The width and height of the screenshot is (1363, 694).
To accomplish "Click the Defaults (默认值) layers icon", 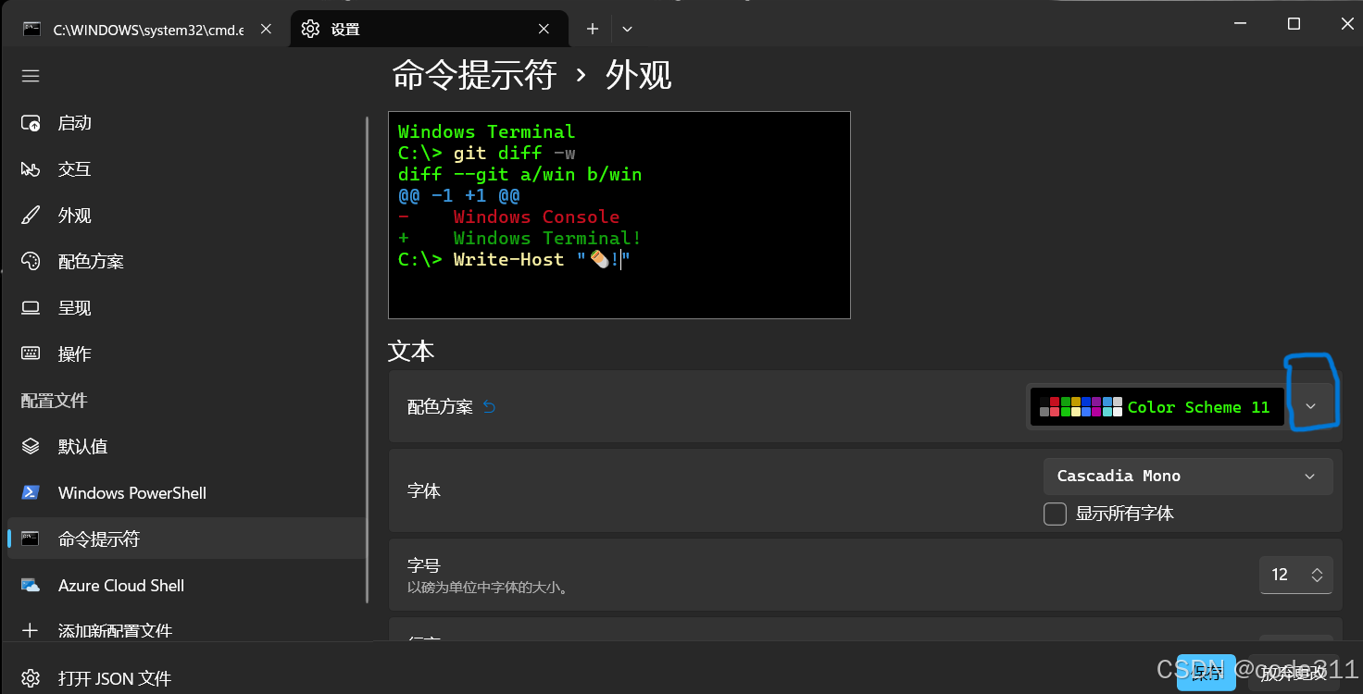I will (31, 447).
